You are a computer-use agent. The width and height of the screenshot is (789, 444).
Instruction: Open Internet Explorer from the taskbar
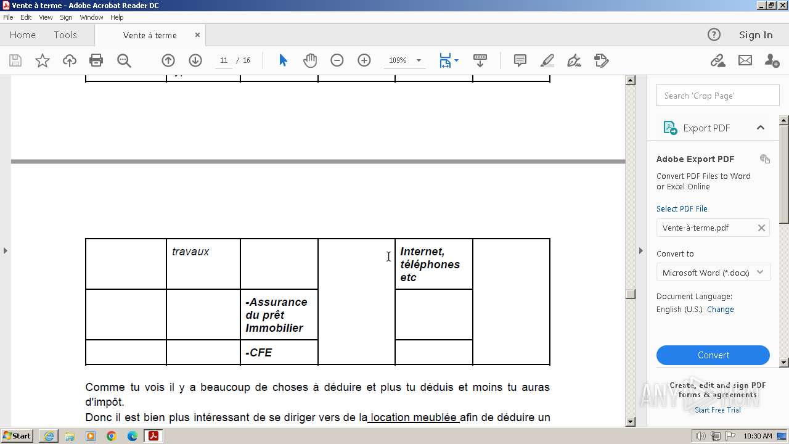click(x=49, y=436)
